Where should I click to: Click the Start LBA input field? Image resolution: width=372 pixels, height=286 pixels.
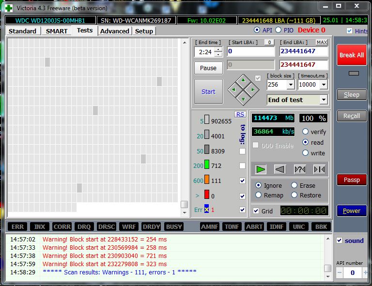click(x=250, y=51)
